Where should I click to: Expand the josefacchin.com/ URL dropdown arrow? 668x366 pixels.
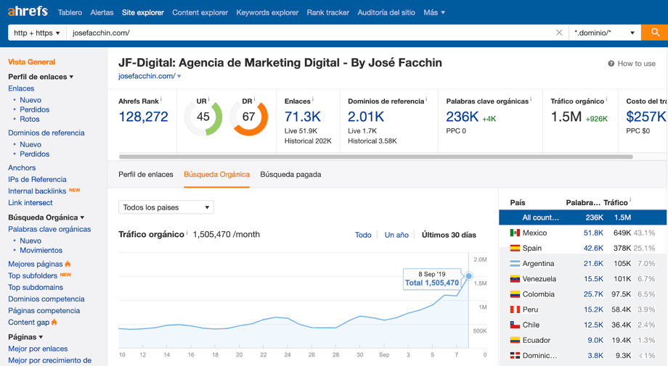coord(179,77)
